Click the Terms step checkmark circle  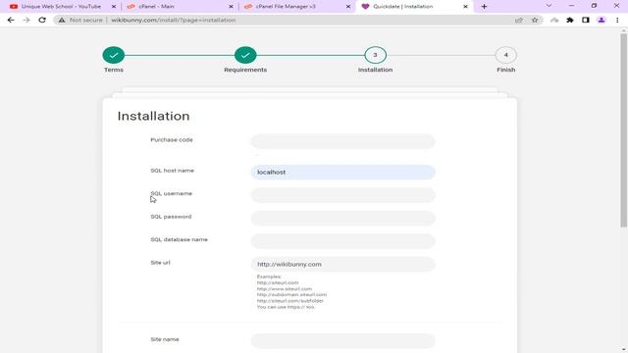pyautogui.click(x=114, y=55)
